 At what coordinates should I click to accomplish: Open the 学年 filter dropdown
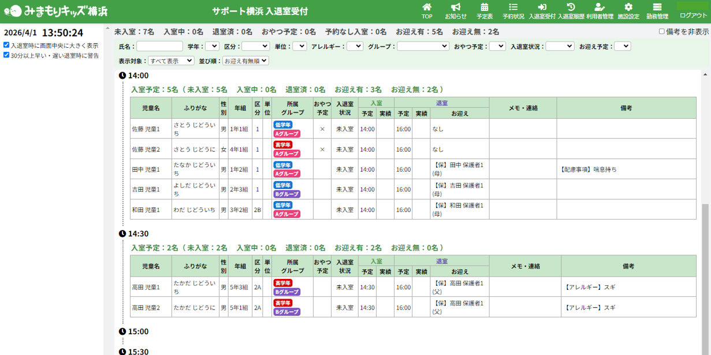pos(212,46)
